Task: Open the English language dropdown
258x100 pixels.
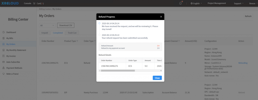Action: point(196,4)
